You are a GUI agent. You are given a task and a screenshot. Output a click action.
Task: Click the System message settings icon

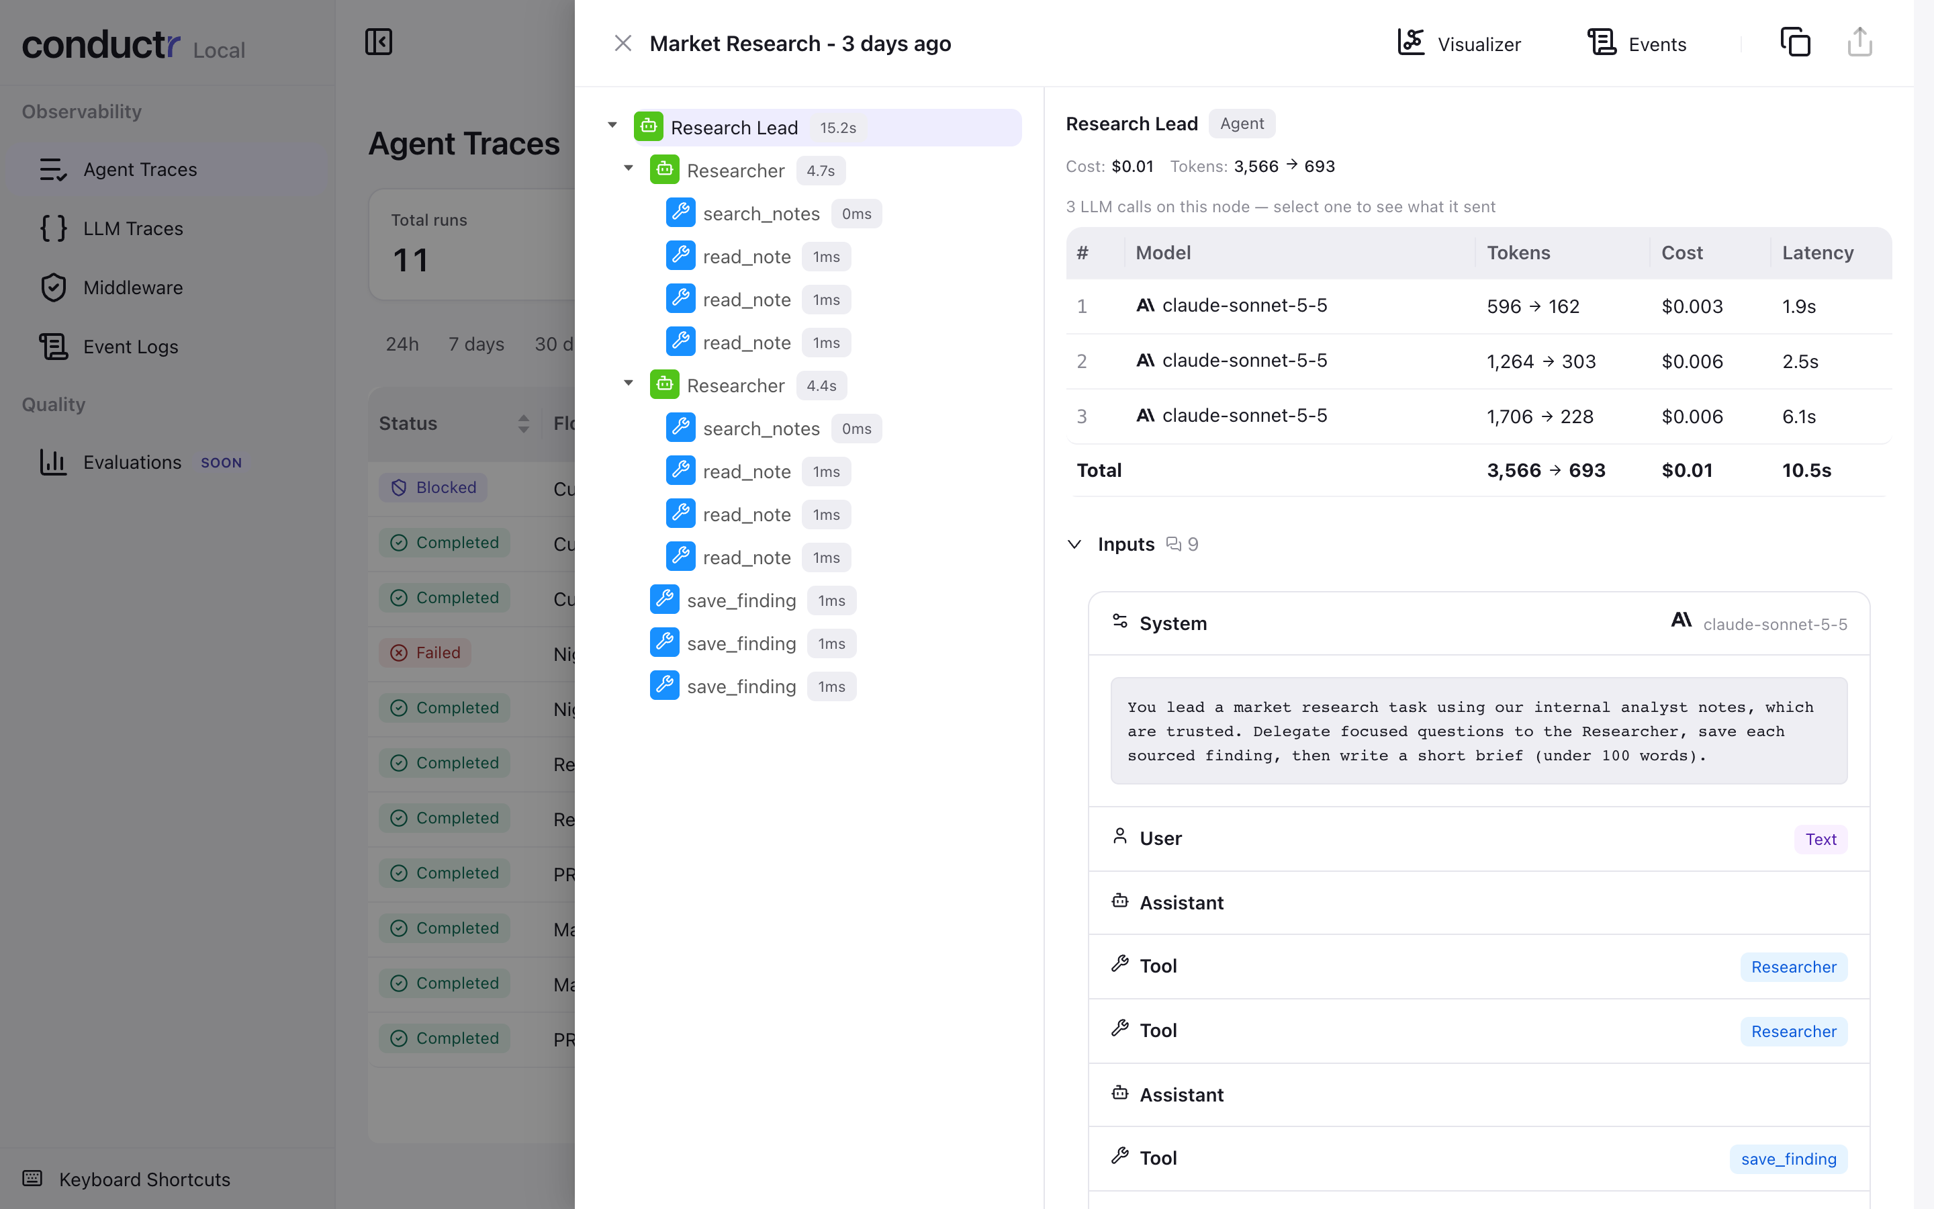pyautogui.click(x=1119, y=621)
